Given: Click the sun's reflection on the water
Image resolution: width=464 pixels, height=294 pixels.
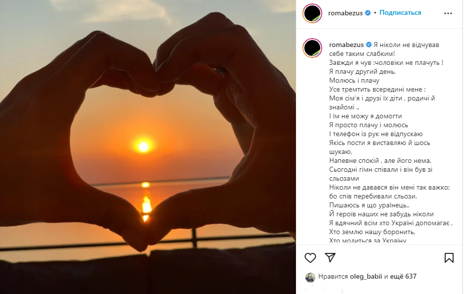Looking at the screenshot, I should 146,203.
